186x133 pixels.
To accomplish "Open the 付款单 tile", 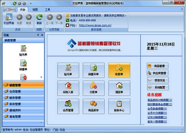I will coord(94,88).
